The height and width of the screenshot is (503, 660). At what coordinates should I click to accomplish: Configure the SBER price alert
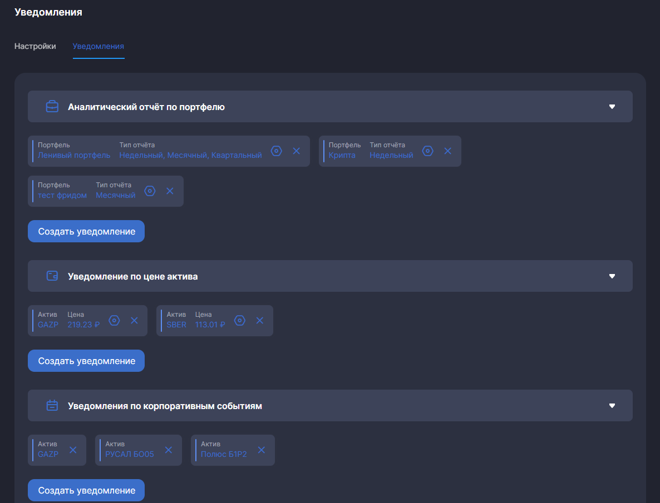point(240,321)
